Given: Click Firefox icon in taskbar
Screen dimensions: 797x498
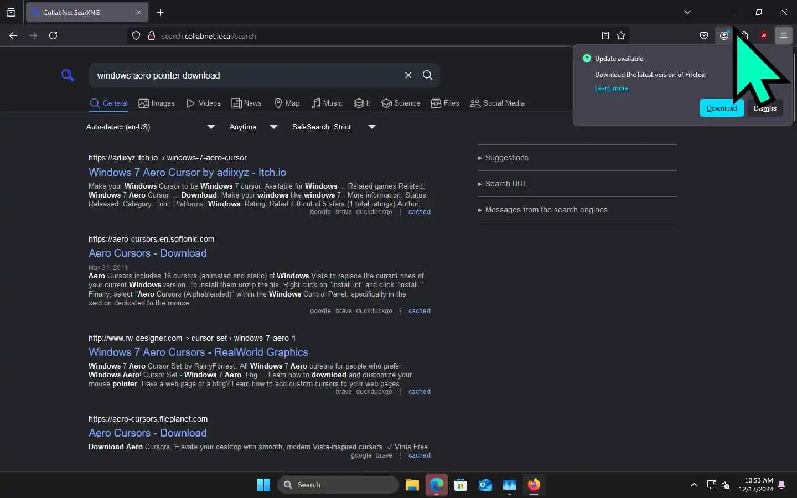Looking at the screenshot, I should click(x=534, y=485).
